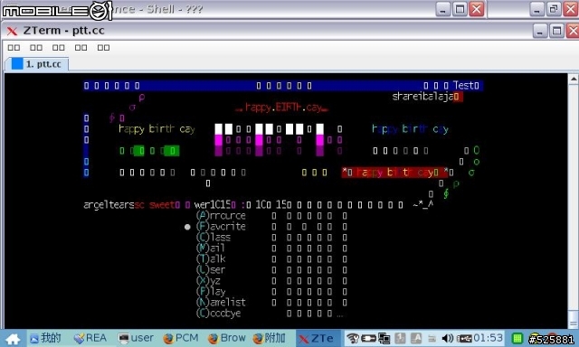The image size is (579, 347).
Task: Click the battery tray icon
Action: coord(368,338)
